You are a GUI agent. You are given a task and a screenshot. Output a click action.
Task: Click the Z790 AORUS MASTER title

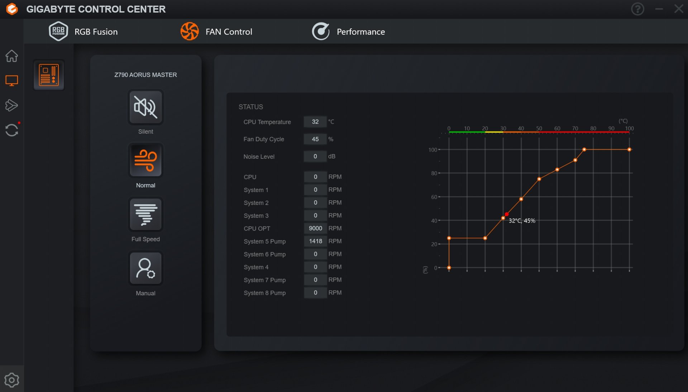pos(145,75)
